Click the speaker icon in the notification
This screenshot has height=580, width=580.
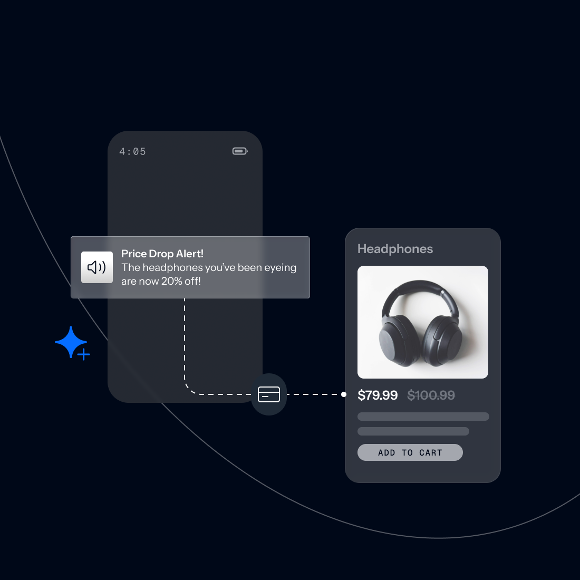pyautogui.click(x=96, y=267)
